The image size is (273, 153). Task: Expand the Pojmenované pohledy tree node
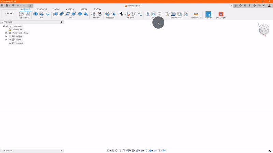[x=6, y=33]
